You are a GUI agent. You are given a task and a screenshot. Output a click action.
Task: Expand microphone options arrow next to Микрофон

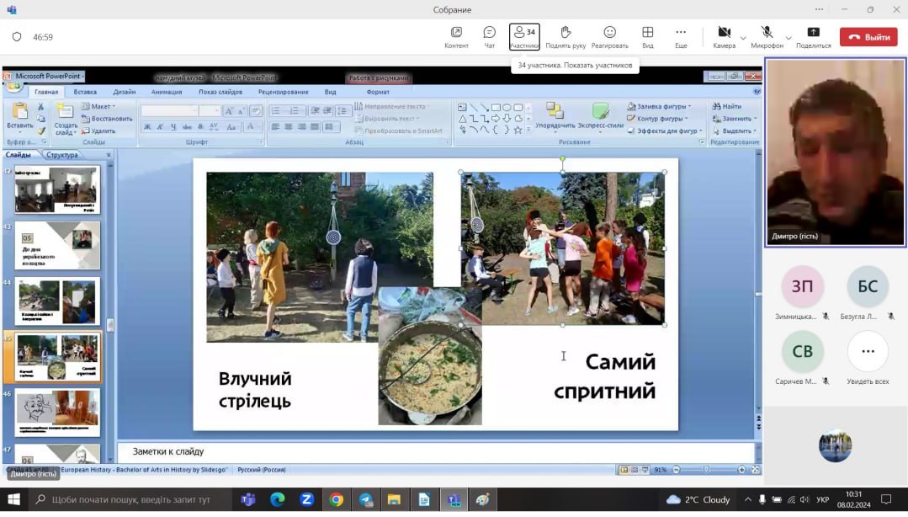click(x=789, y=38)
